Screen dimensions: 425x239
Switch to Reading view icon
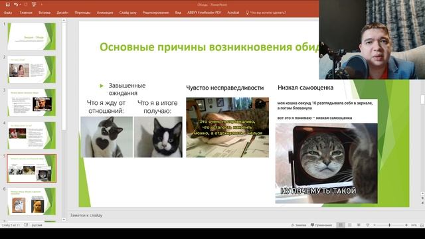359,225
